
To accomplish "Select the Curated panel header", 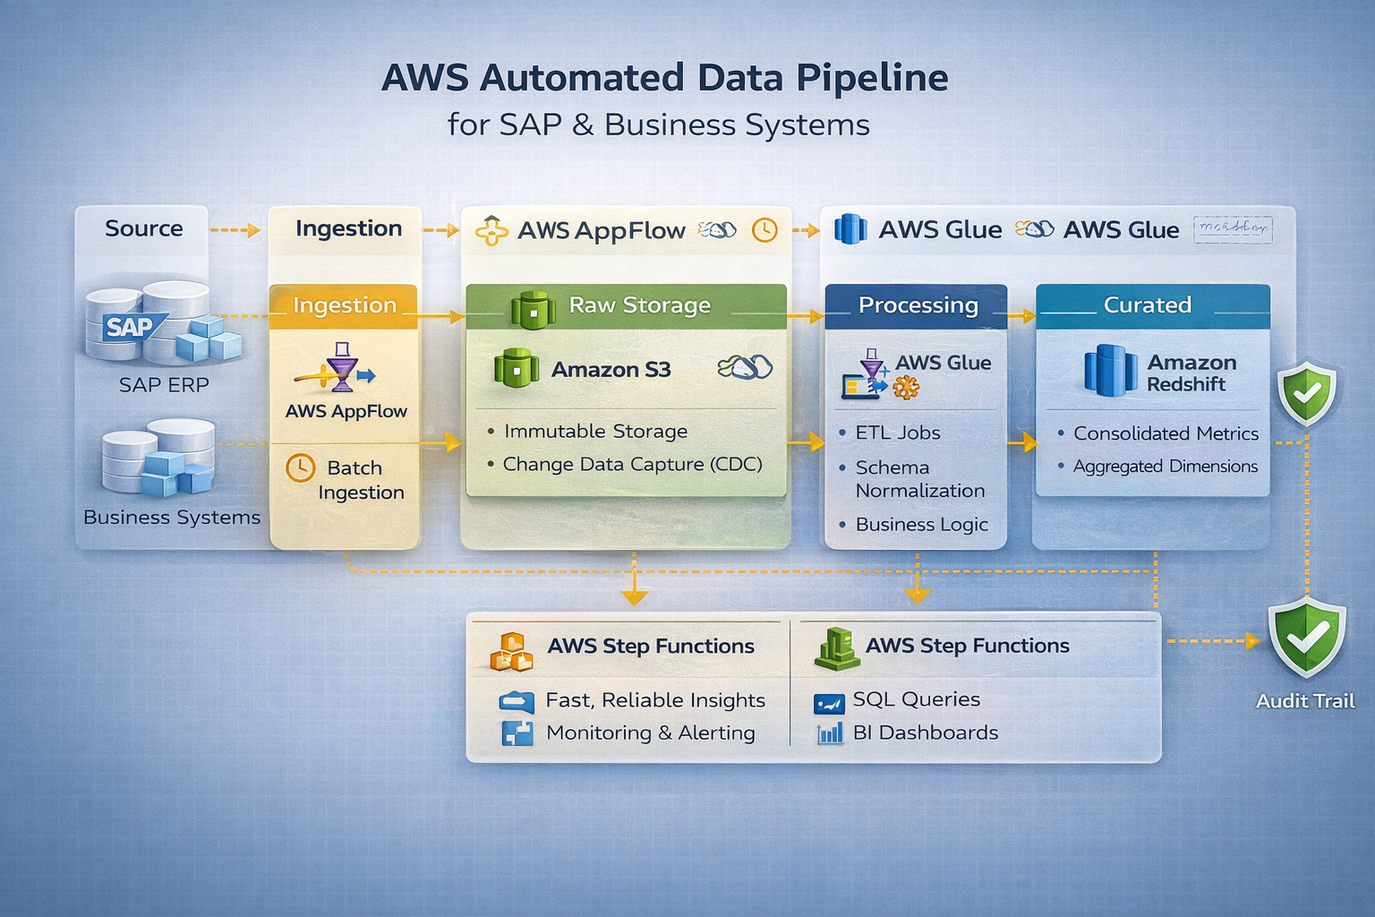I will 1151,305.
